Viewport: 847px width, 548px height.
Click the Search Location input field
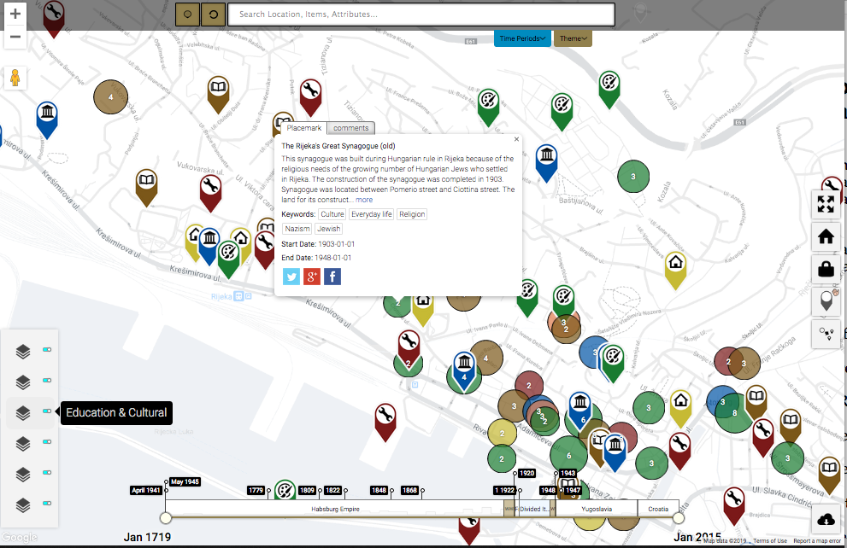421,15
